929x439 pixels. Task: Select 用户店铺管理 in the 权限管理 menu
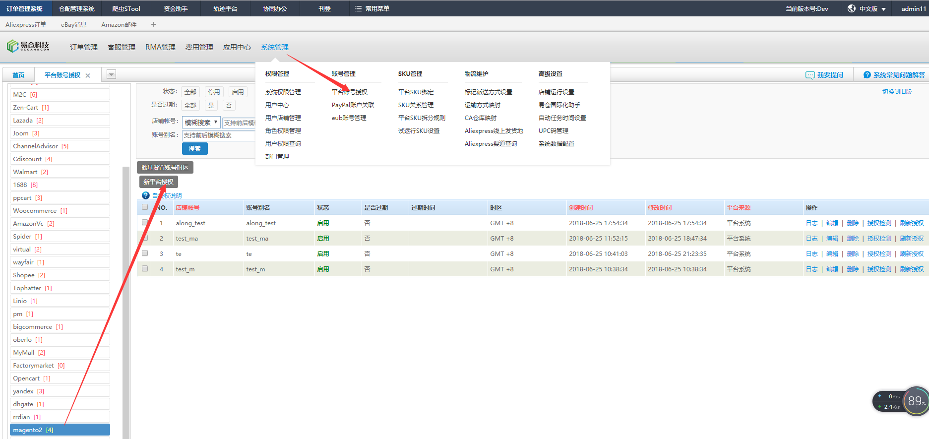pyautogui.click(x=283, y=118)
